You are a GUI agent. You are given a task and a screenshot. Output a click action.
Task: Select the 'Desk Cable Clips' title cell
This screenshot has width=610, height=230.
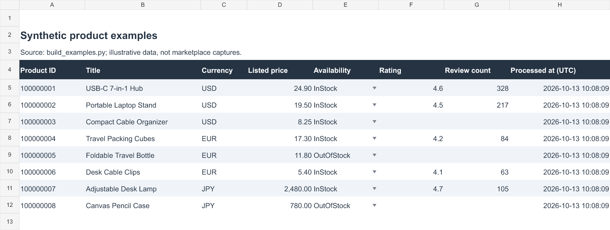pyautogui.click(x=143, y=172)
